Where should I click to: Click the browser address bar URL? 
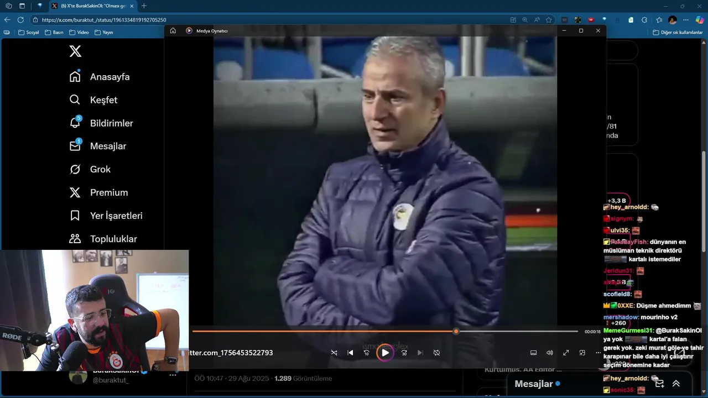(x=104, y=20)
